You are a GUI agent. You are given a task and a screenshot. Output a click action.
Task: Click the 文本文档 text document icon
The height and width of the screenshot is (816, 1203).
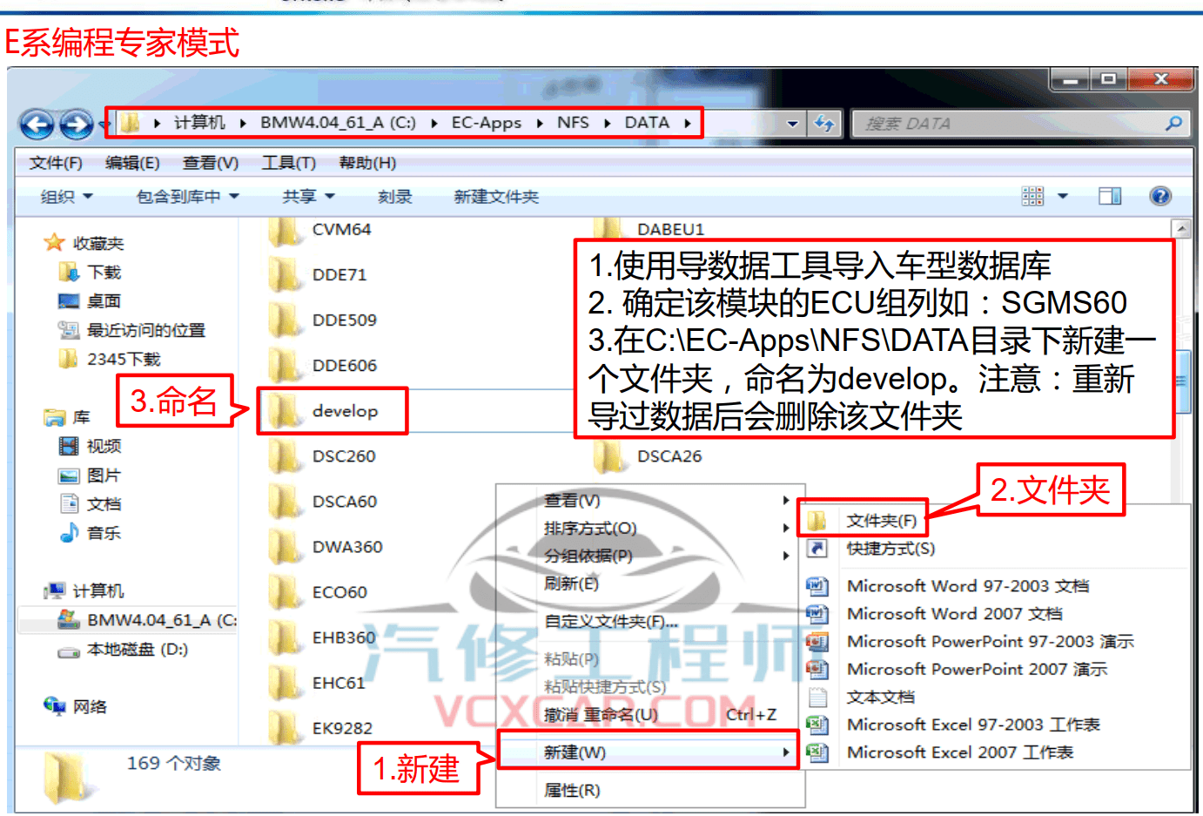click(x=817, y=697)
